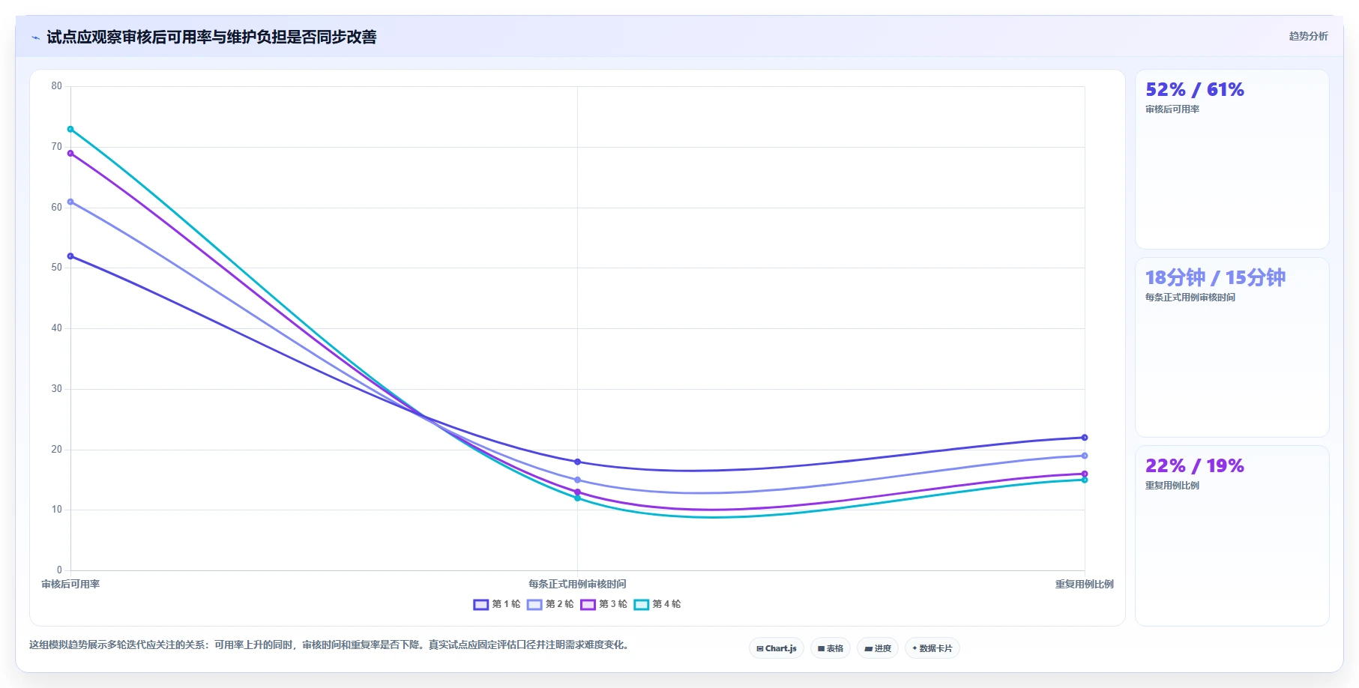Toggle the 第 1 轮 series in legend
The image size is (1359, 688).
496,604
